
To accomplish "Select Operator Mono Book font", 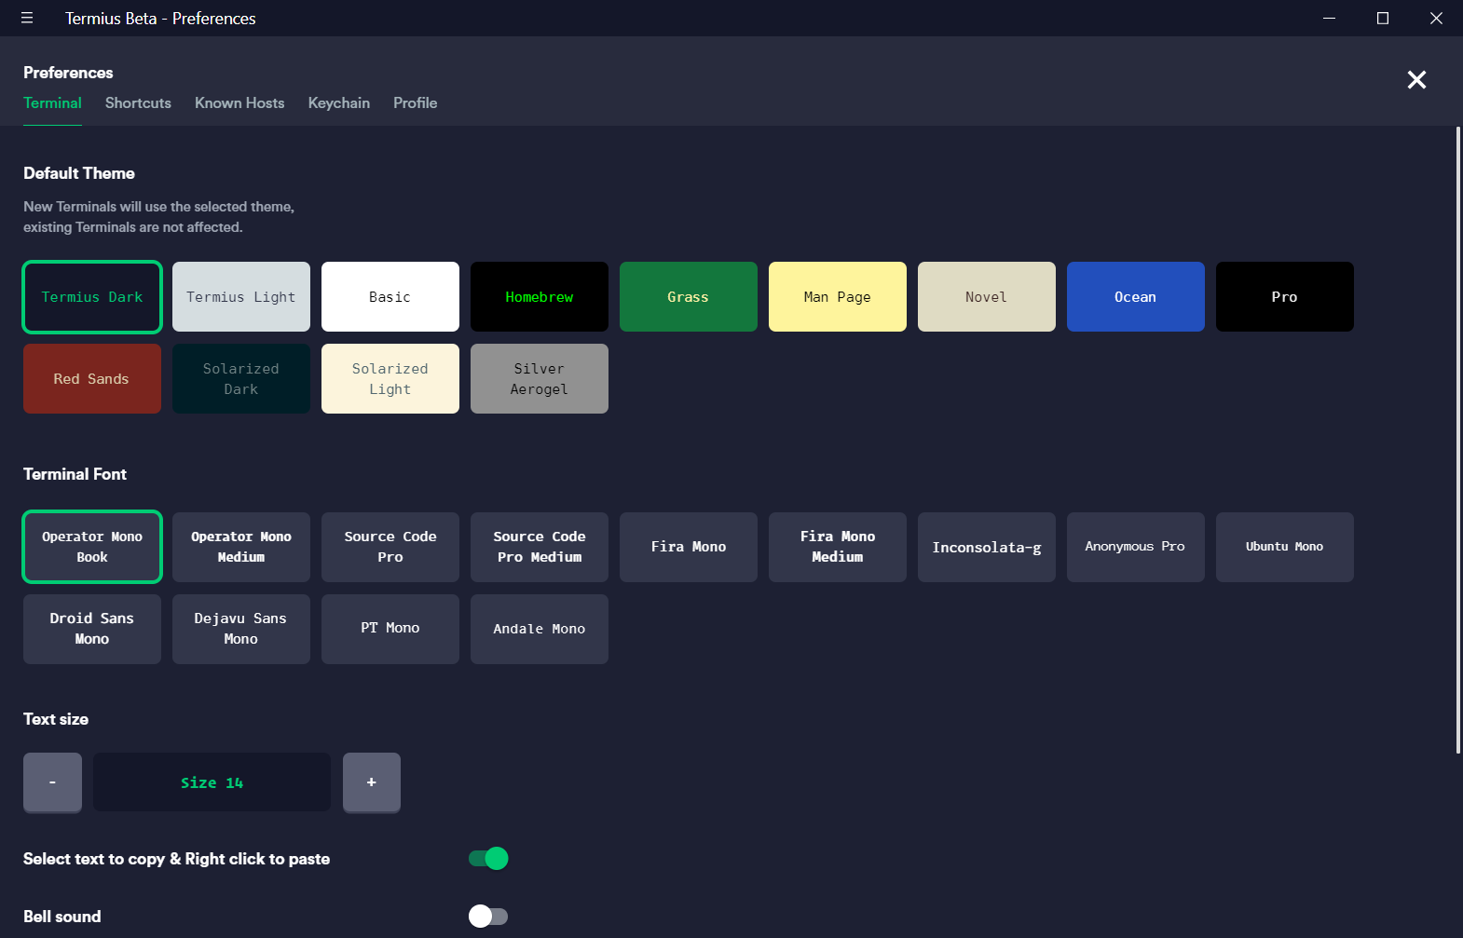I will tap(92, 547).
